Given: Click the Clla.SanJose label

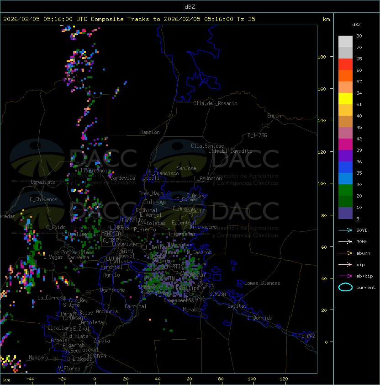Looking at the screenshot, I should [x=207, y=146].
